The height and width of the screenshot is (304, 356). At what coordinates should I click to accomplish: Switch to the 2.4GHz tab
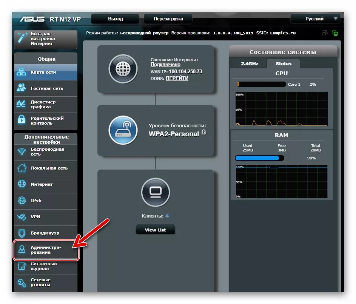pyautogui.click(x=249, y=63)
